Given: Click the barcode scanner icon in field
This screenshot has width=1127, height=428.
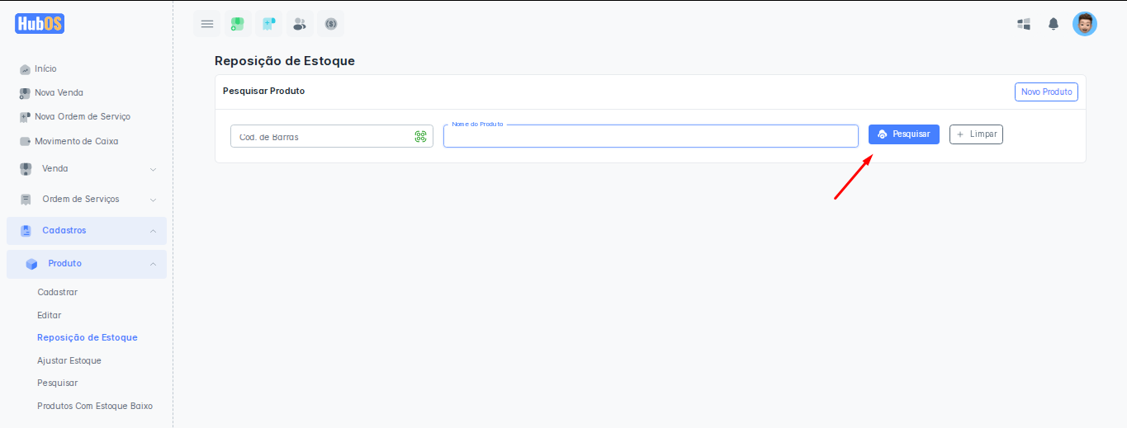Looking at the screenshot, I should click(420, 137).
